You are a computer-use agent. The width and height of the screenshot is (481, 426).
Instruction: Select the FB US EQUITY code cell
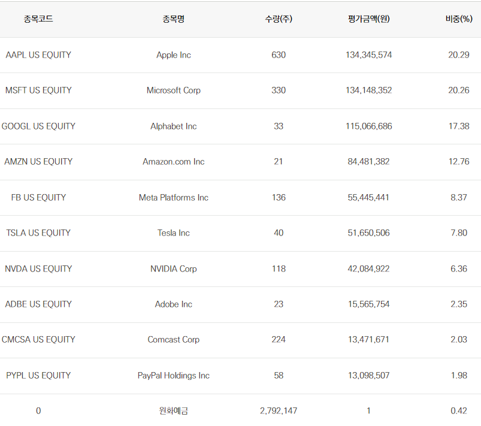[x=38, y=197]
